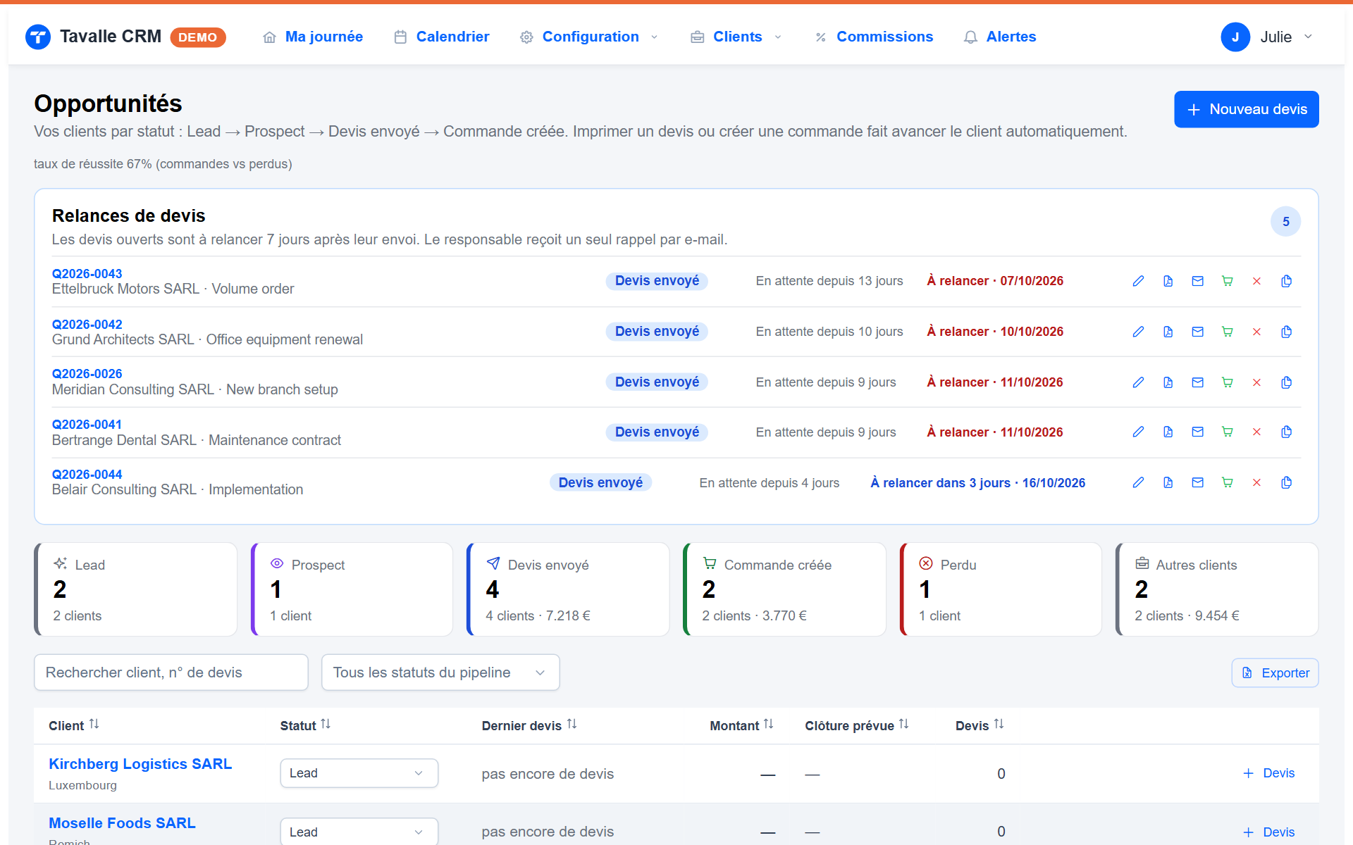Screen dimensions: 1353x845
Task: Mark quote Q2026-0043 as lost (red X)
Action: [x=1256, y=281]
